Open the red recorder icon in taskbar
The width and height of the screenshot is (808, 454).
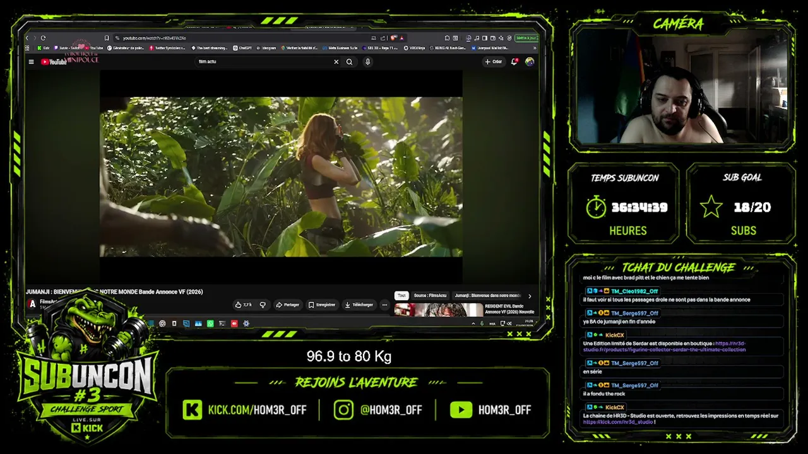(x=234, y=323)
